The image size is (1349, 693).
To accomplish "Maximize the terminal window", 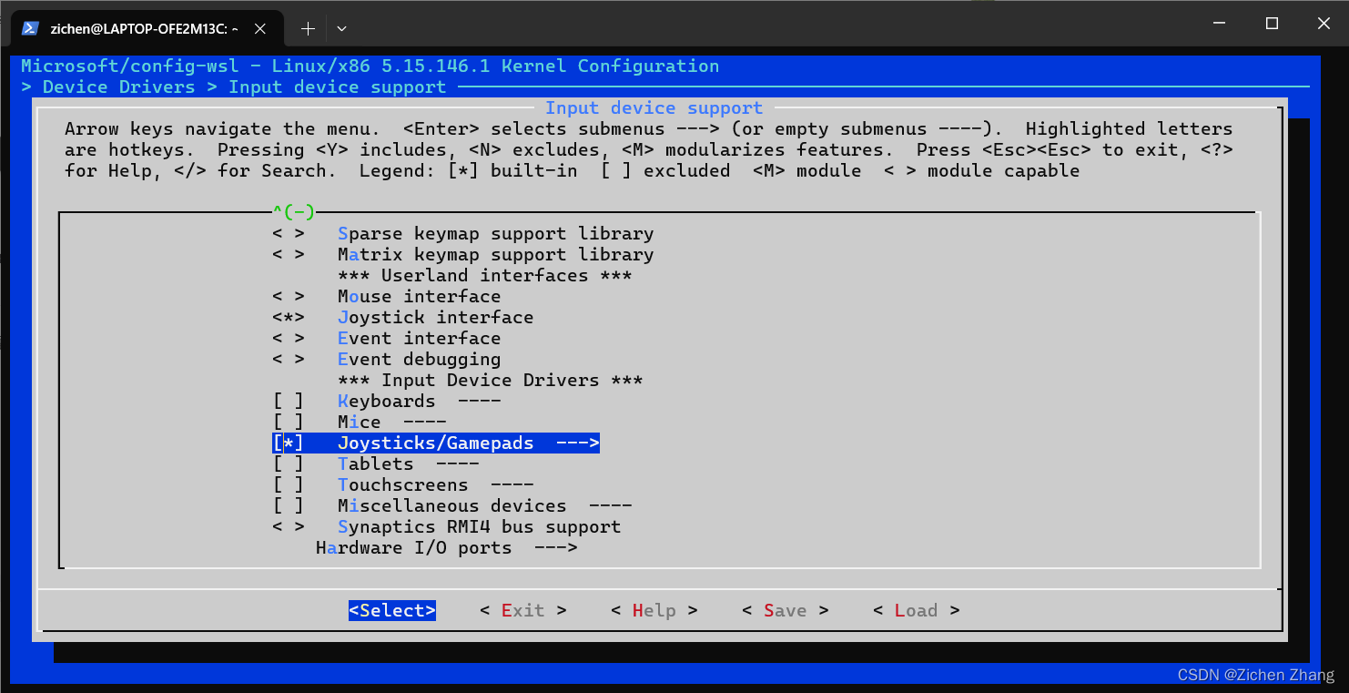I will (x=1272, y=23).
